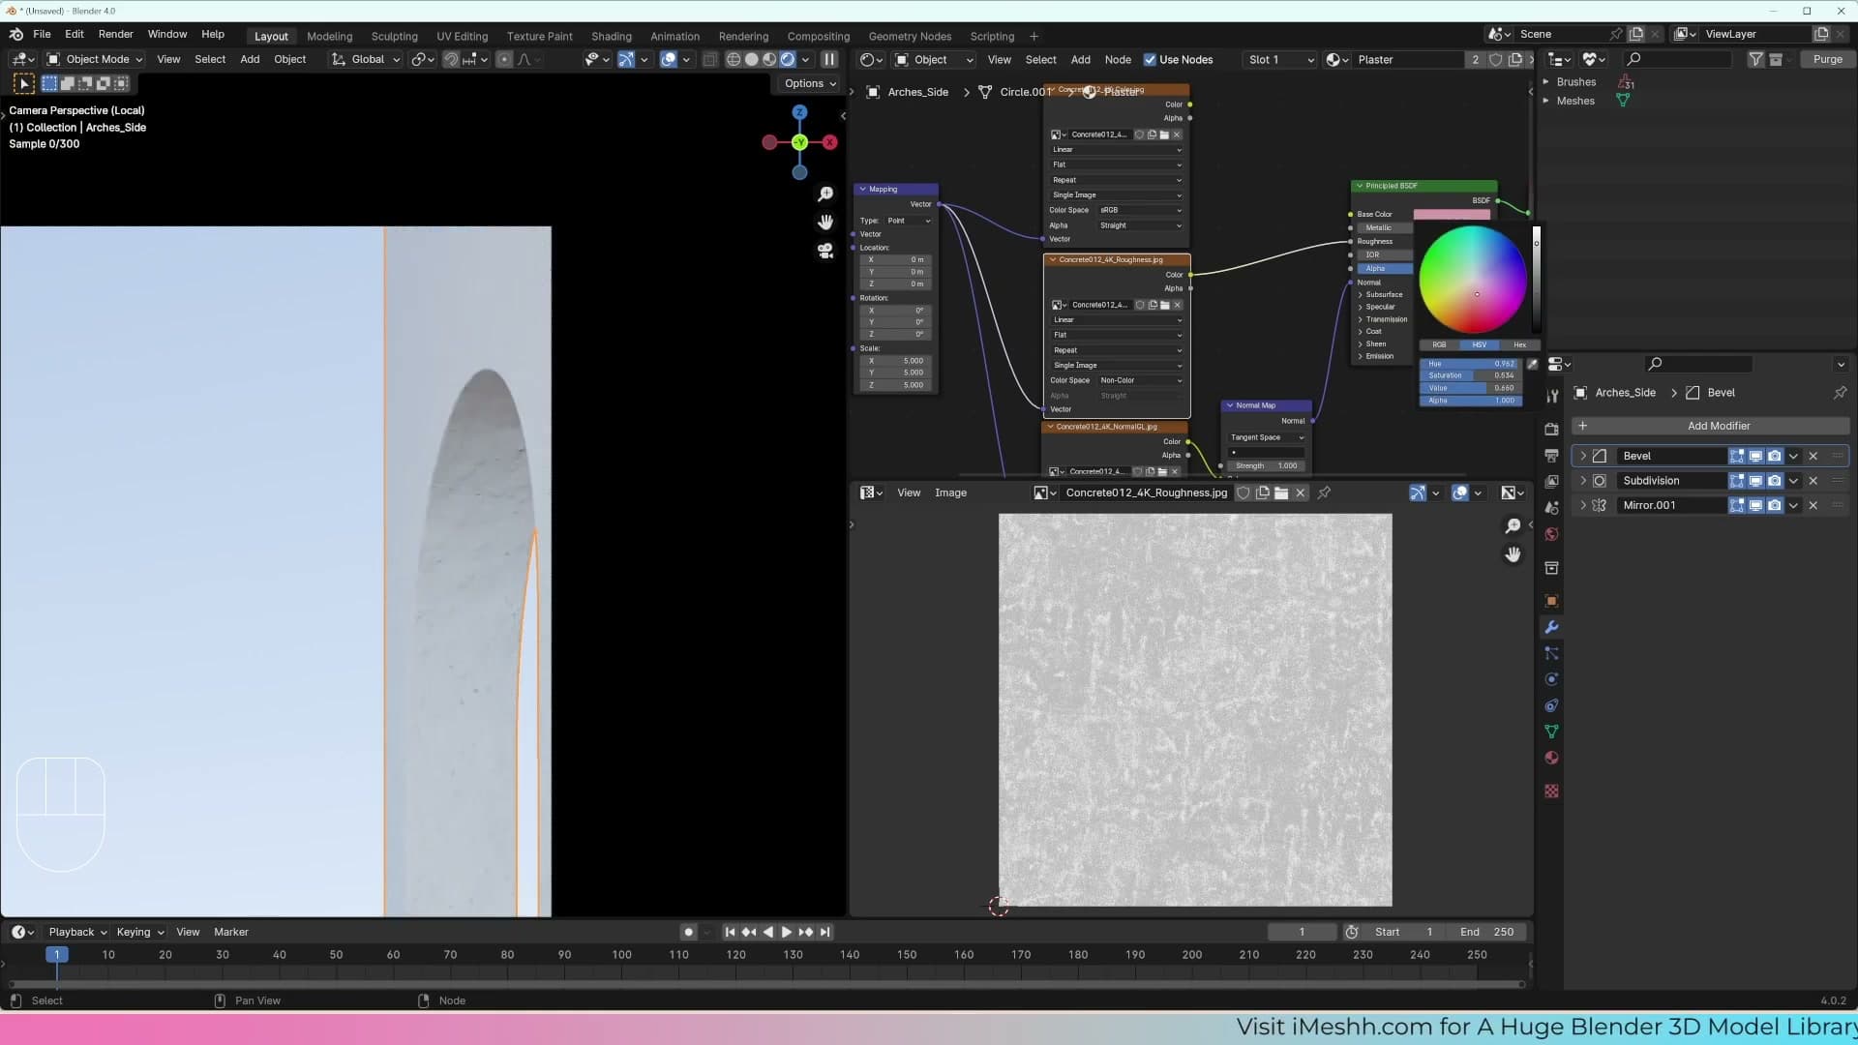This screenshot has width=1858, height=1045.
Task: Pin the modifier properties panel
Action: (x=1840, y=393)
